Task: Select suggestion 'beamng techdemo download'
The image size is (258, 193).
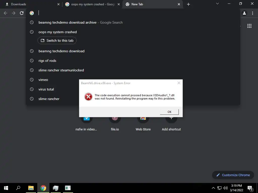Action: (133, 51)
